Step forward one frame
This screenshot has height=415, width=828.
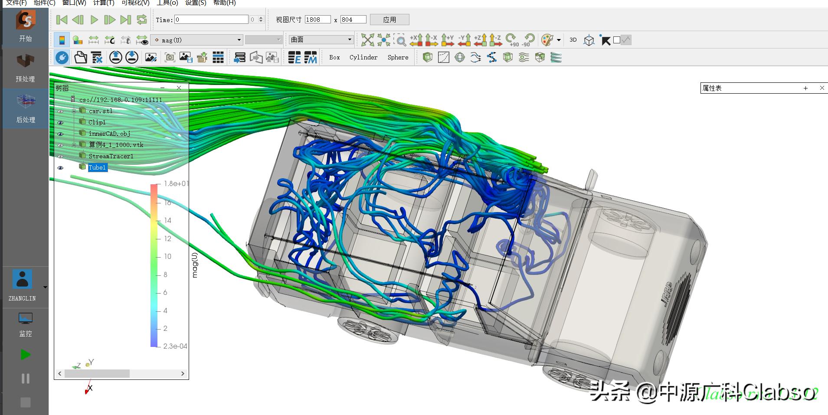pos(110,20)
